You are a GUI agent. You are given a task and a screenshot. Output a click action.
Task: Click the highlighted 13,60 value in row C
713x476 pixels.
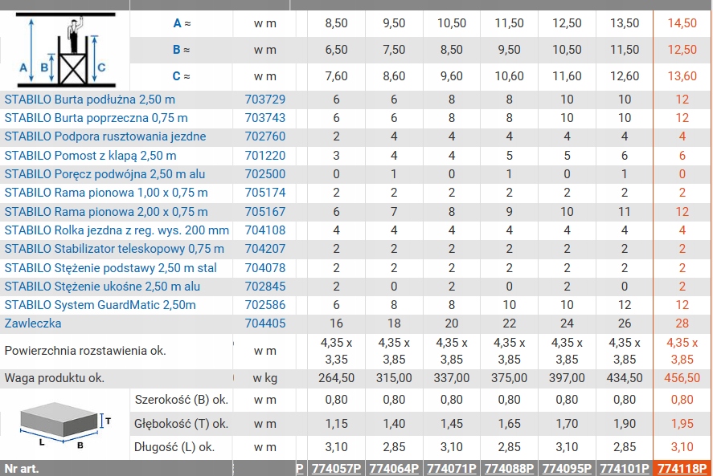(x=682, y=75)
